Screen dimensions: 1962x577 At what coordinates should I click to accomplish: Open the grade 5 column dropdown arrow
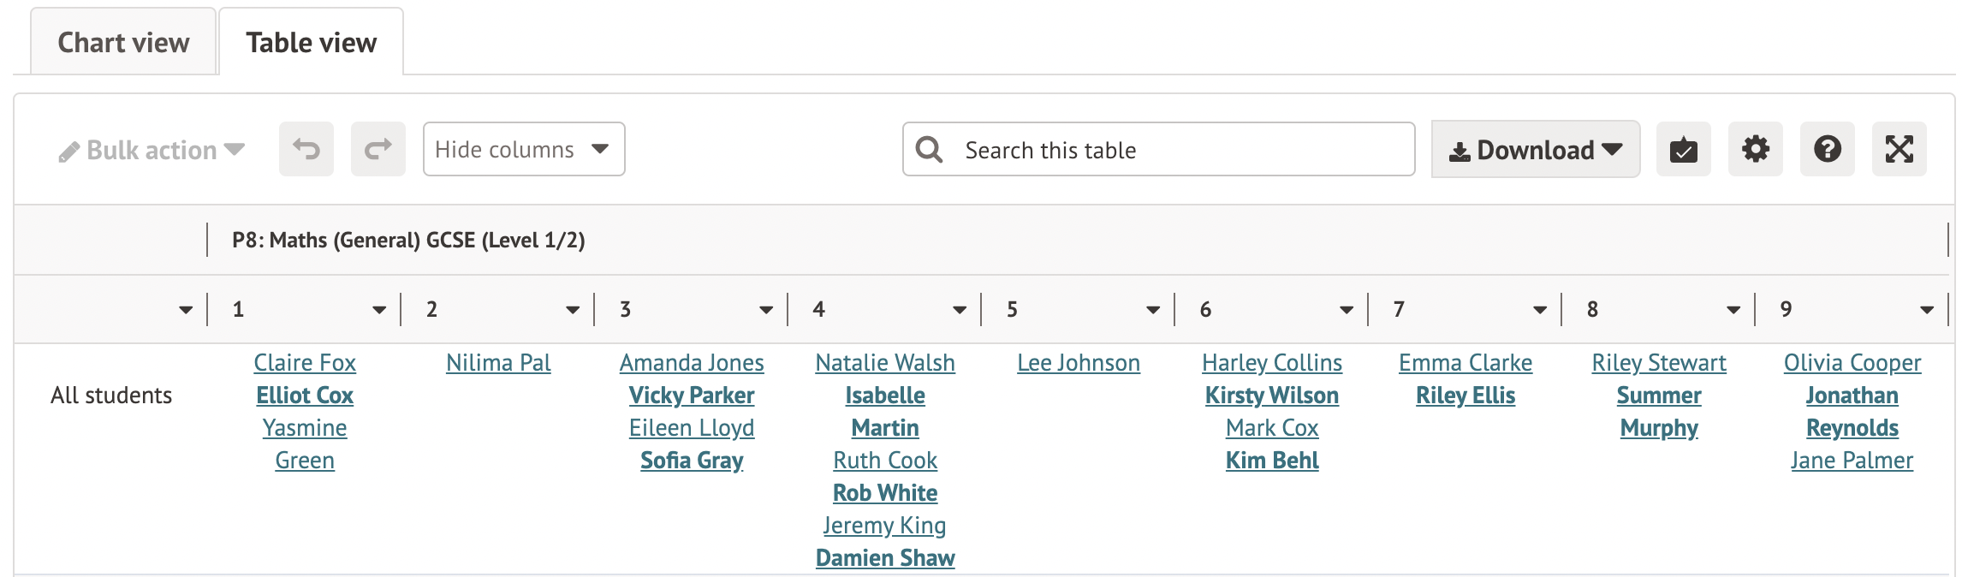pyautogui.click(x=1153, y=310)
